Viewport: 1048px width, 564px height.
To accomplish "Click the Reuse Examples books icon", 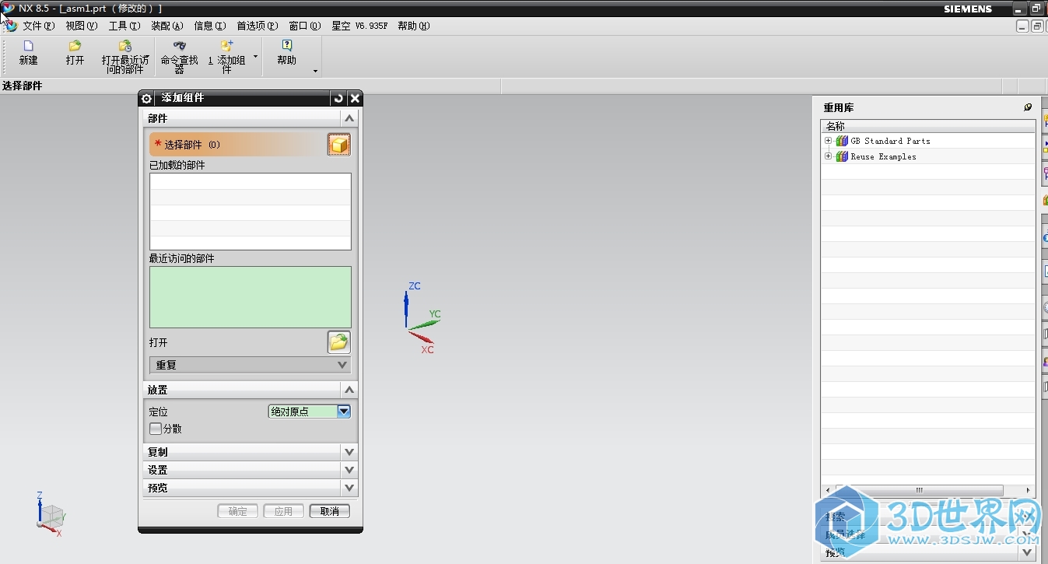I will click(x=842, y=156).
